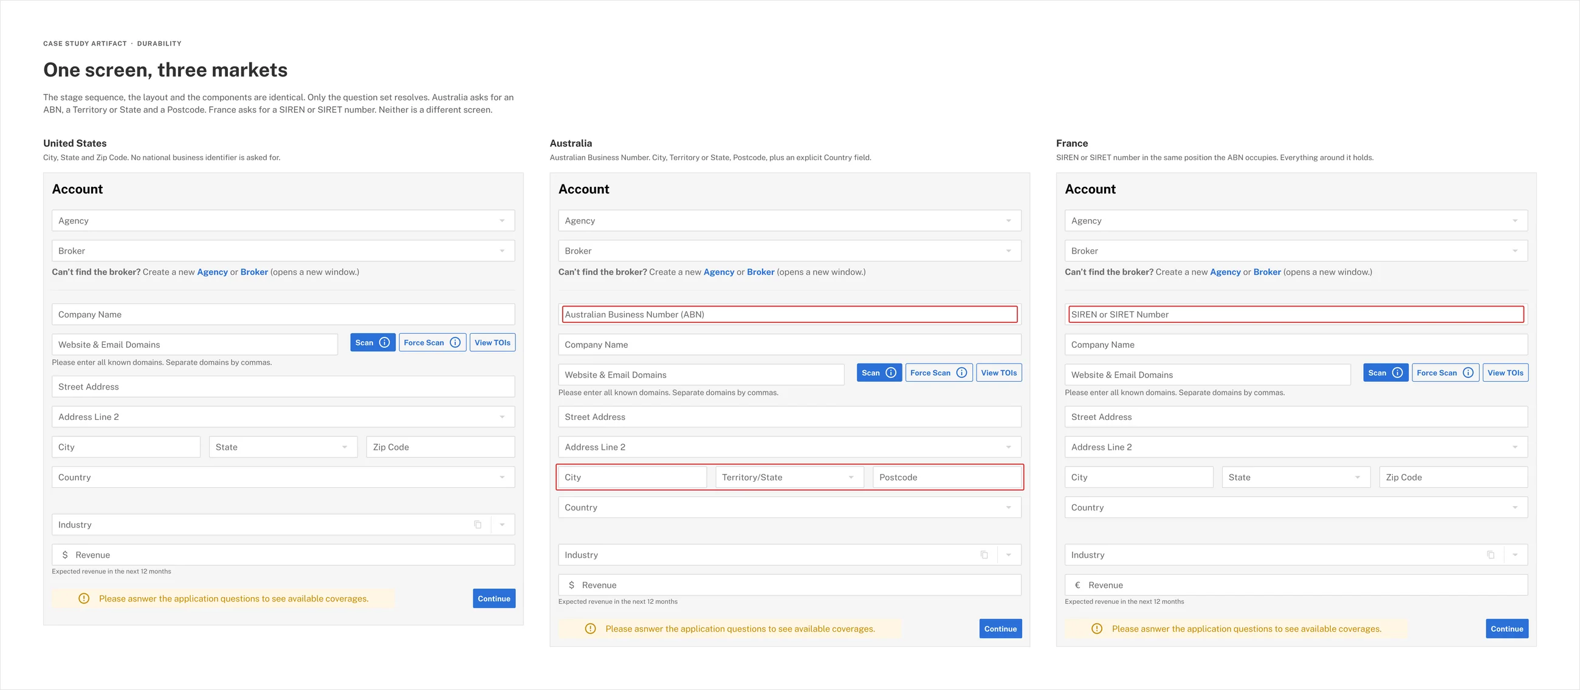This screenshot has height=690, width=1580.
Task: Click the Revenue field in the Australia form
Action: [x=790, y=585]
